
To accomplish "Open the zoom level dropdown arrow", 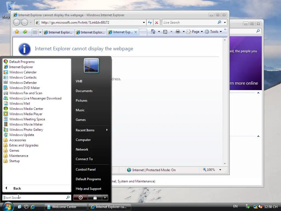I will click(x=220, y=170).
